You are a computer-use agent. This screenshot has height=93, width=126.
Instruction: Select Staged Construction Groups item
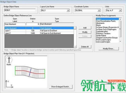pos(107,38)
